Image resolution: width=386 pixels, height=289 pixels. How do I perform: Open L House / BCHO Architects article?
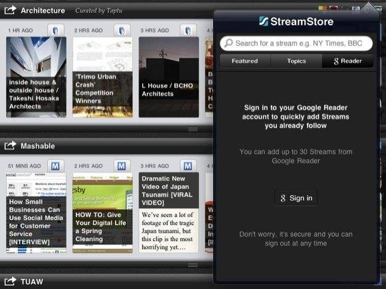169,77
